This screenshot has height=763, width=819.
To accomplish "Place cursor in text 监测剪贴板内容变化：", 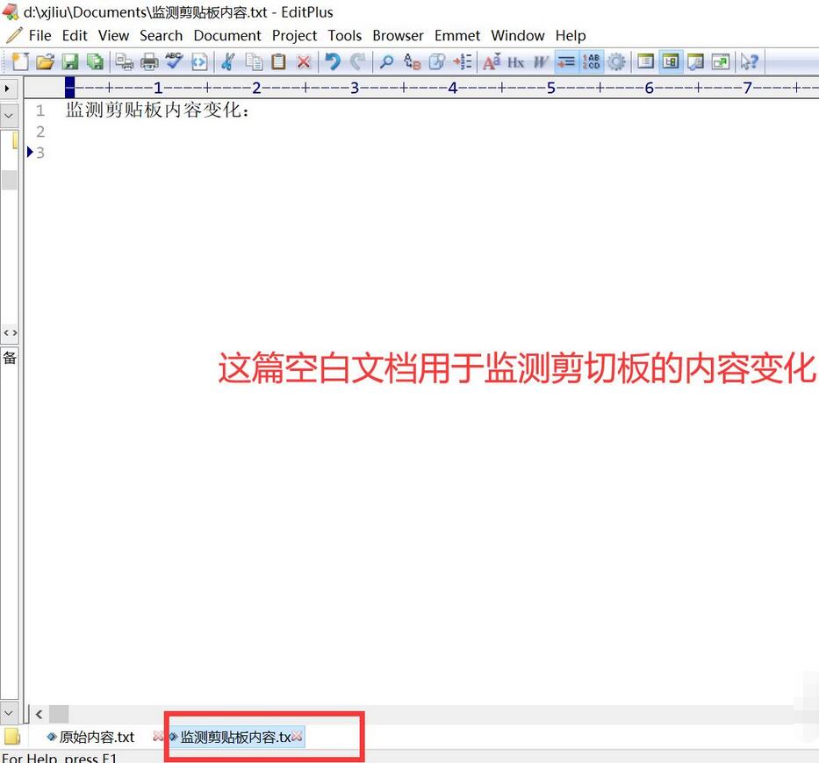I will pyautogui.click(x=158, y=110).
